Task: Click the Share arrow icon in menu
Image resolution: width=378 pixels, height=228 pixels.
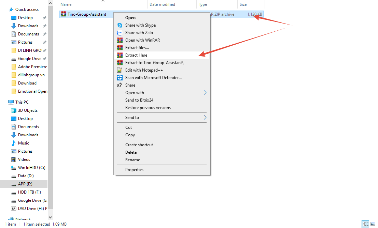Action: 120,85
